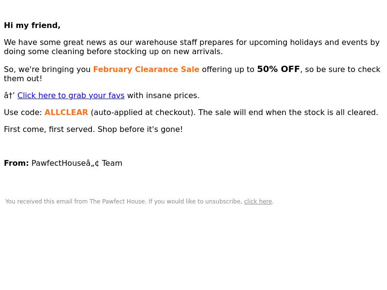Viewport: 387px width, 290px height.
Task: Click the 'PawfectHouse' sender name
Action: coord(59,163)
